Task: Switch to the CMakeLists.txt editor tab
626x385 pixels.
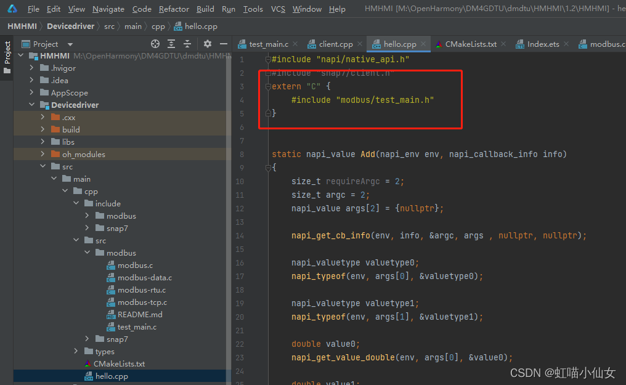Action: [x=472, y=44]
